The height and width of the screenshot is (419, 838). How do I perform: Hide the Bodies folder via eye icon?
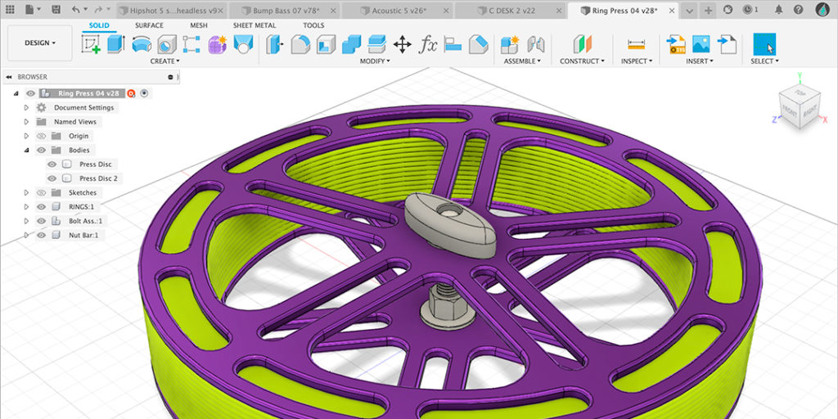click(41, 151)
